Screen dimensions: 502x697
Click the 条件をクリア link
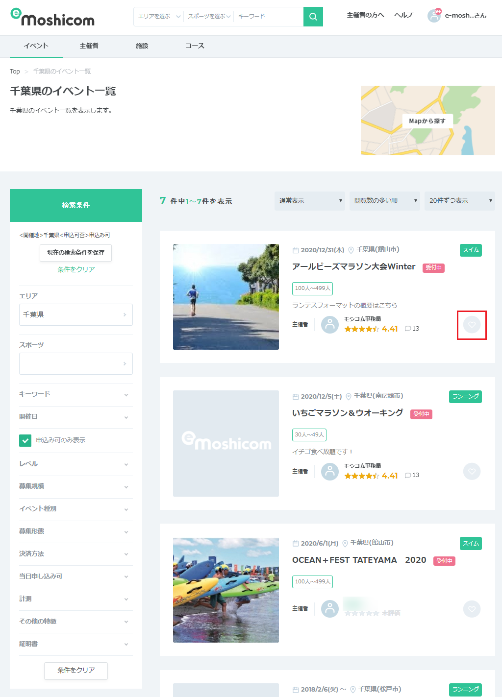point(75,269)
